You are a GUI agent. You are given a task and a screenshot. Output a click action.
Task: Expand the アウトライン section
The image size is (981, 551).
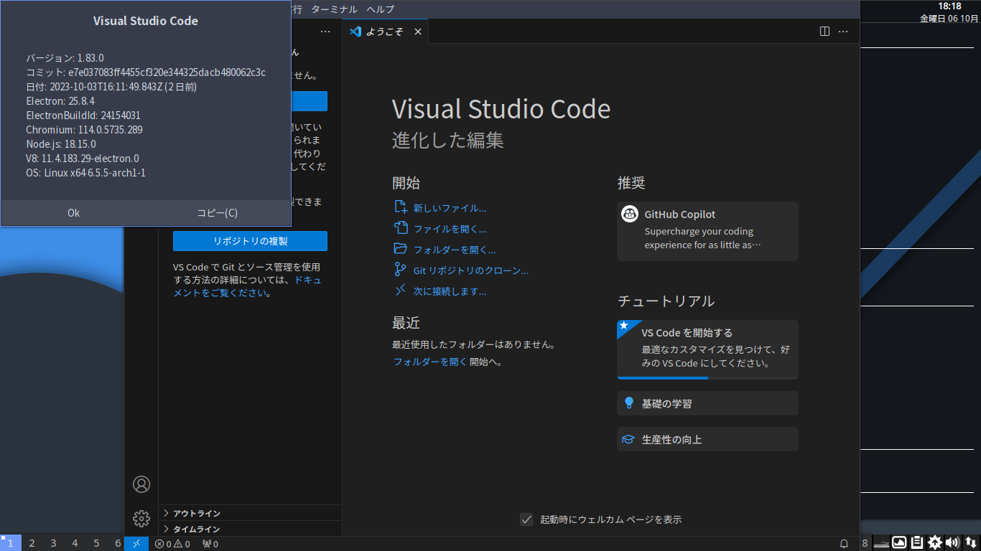[x=250, y=513]
